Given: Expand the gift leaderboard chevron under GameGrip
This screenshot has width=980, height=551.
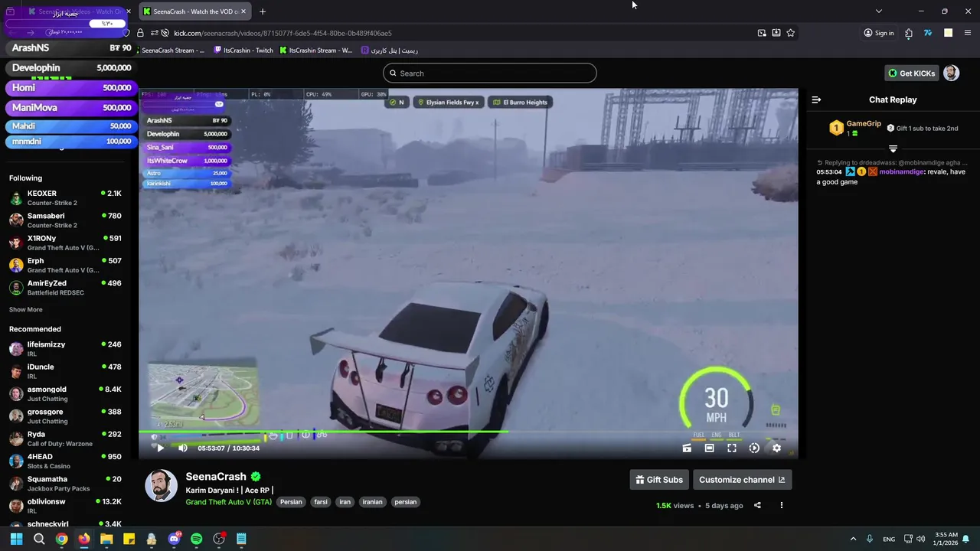Looking at the screenshot, I should pos(893,148).
